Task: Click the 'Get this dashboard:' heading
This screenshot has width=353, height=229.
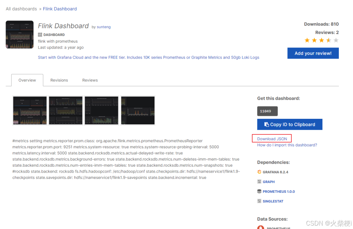Action: tap(278, 98)
